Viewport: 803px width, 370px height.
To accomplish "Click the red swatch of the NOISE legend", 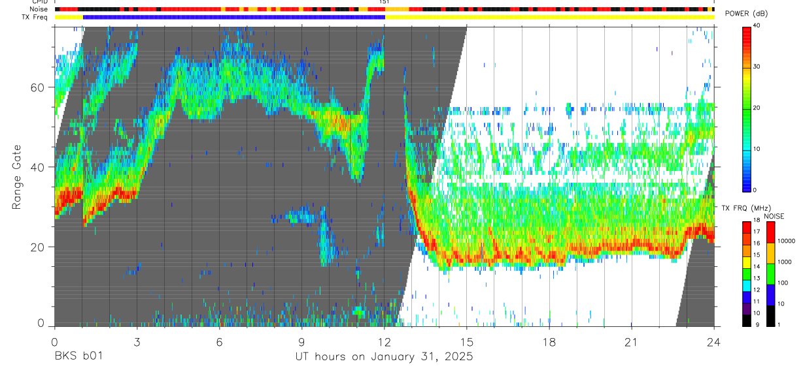I will tap(770, 232).
